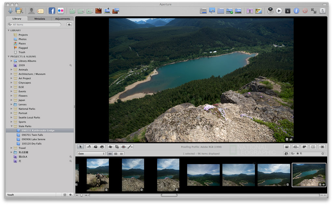The image size is (333, 205).
Task: Open the Places map icon
Action: pyautogui.click(x=259, y=11)
